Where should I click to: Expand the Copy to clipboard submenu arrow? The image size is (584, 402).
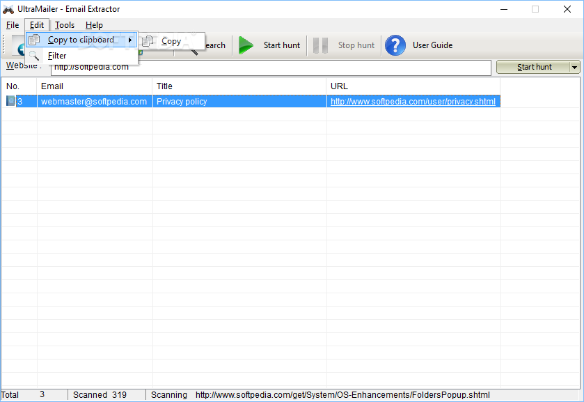(x=130, y=40)
